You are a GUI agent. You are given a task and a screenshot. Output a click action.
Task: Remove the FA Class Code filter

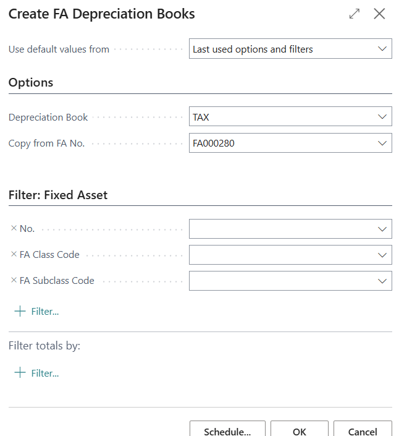(x=14, y=254)
